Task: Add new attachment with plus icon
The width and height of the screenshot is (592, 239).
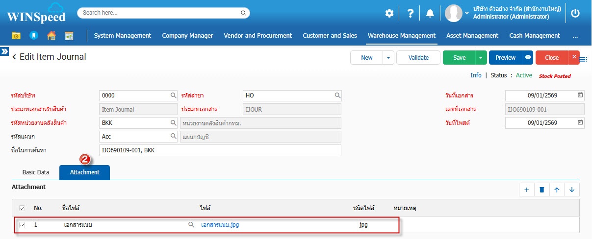Action: pos(526,190)
